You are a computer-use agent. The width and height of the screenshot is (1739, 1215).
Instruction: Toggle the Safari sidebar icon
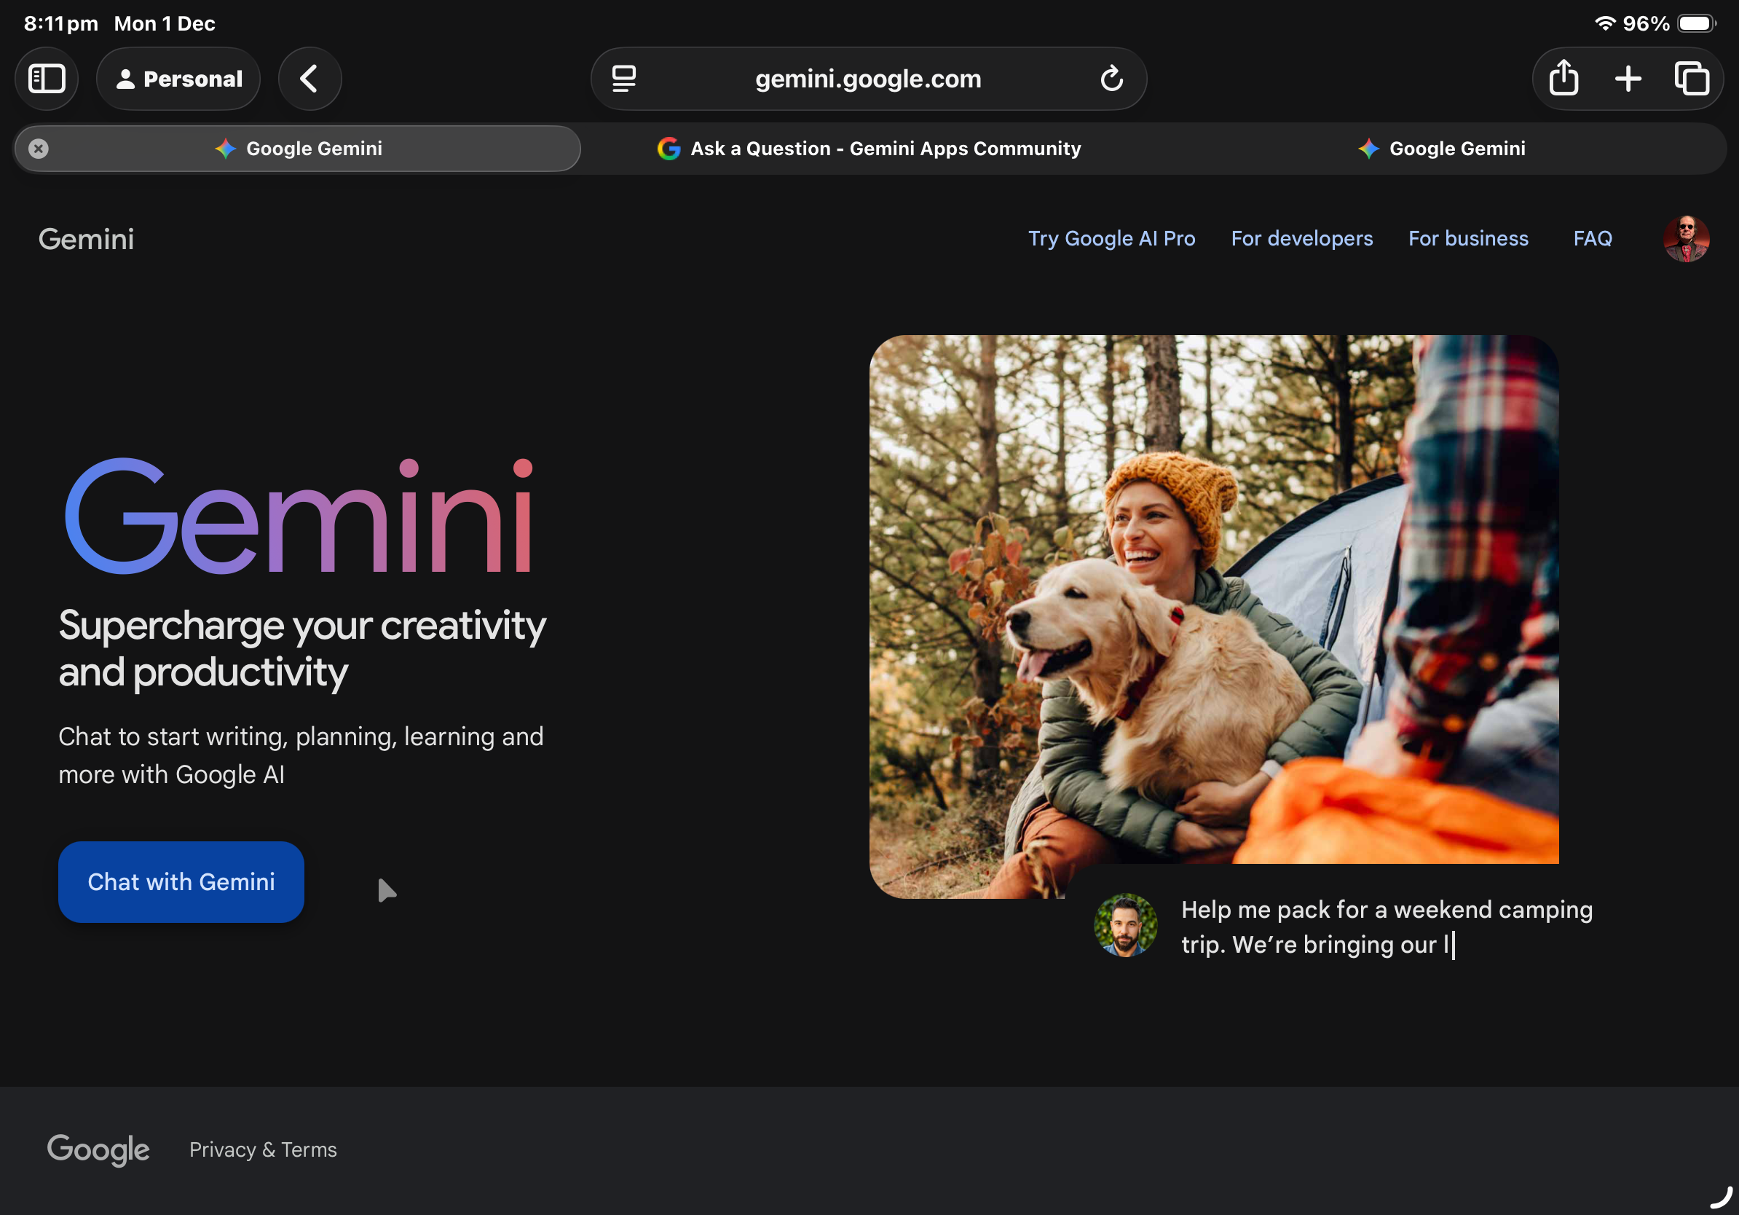coord(47,79)
